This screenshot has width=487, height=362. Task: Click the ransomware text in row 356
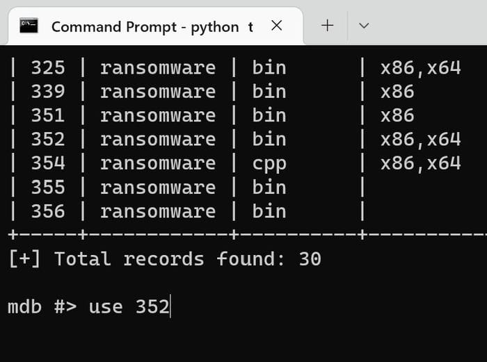(157, 211)
